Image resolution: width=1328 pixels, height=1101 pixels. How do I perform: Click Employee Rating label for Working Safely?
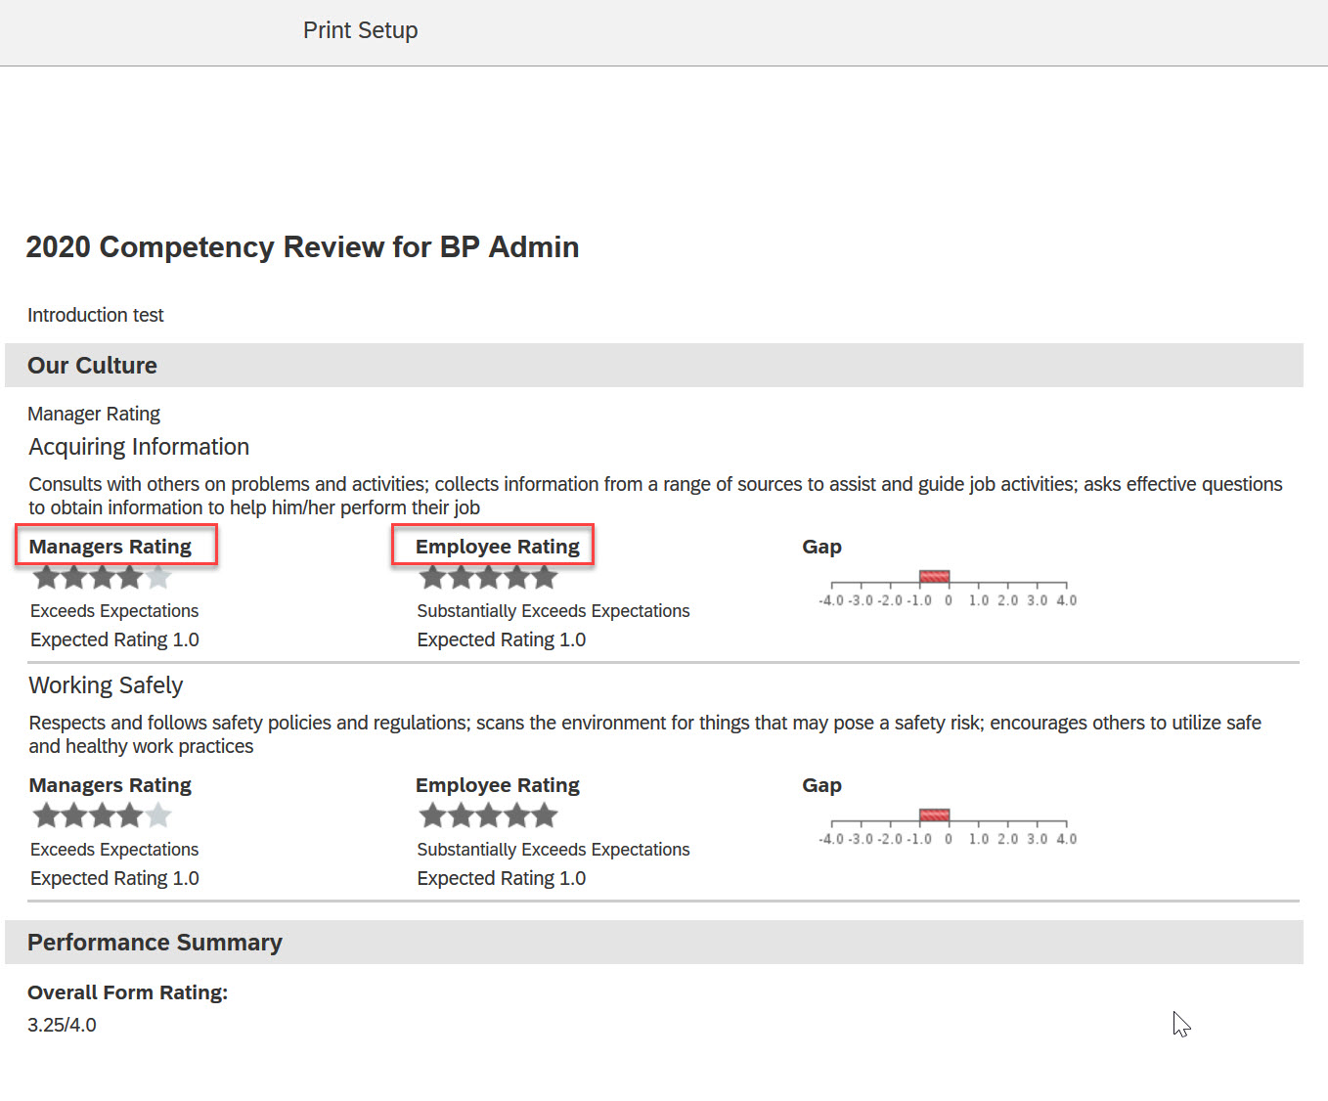pos(498,785)
